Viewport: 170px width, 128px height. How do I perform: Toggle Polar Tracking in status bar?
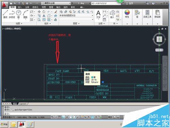67,117
